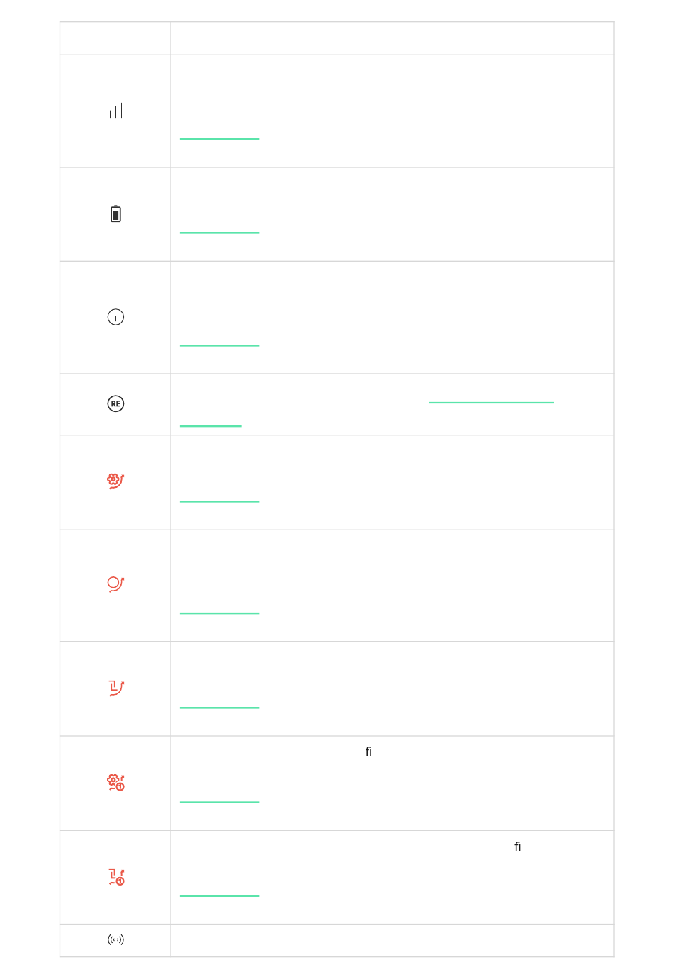Click the signal strength bars icon
Screen dimensions: 673x960
point(115,111)
